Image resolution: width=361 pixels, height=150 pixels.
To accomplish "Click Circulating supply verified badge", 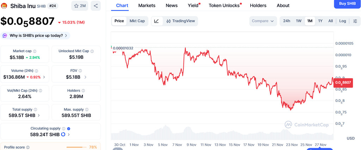I will coord(69,129).
